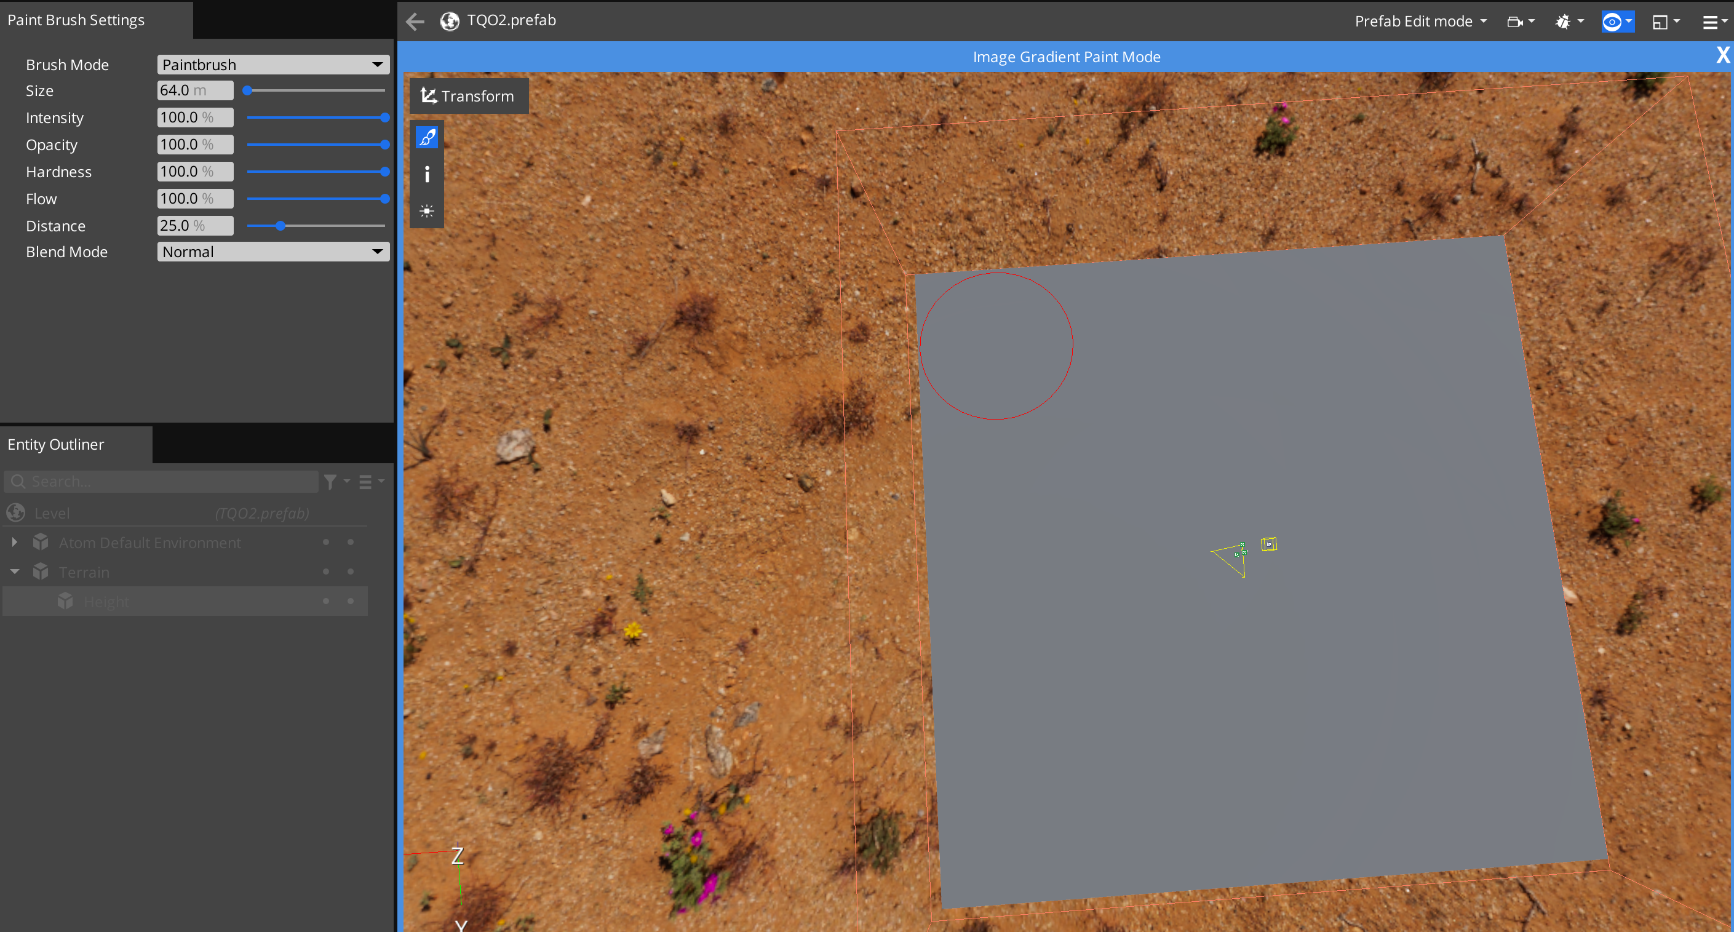Select the smooth brush tool icon
Image resolution: width=1734 pixels, height=932 pixels.
pos(427,212)
